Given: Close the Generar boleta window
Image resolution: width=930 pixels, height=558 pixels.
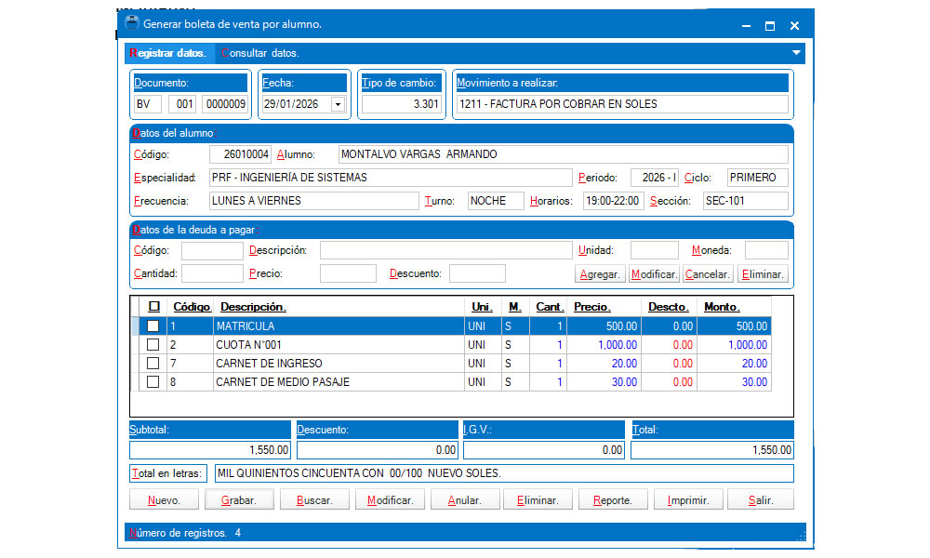Looking at the screenshot, I should 795,25.
